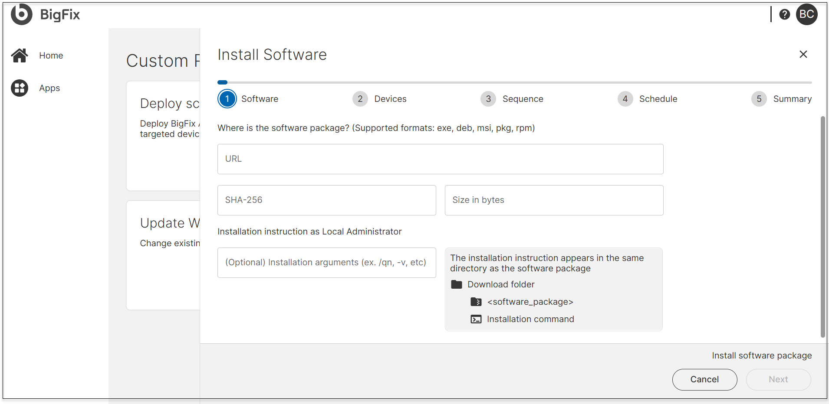
Task: Click inside the URL field
Action: 440,159
